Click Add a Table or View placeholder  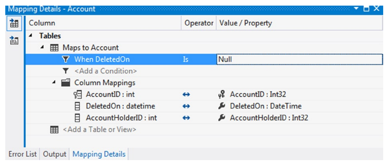[x=99, y=129]
